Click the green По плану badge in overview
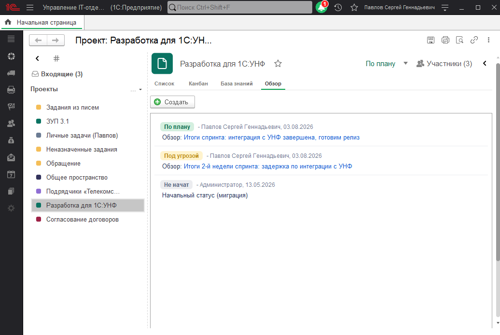The height and width of the screenshot is (335, 500). pos(177,126)
